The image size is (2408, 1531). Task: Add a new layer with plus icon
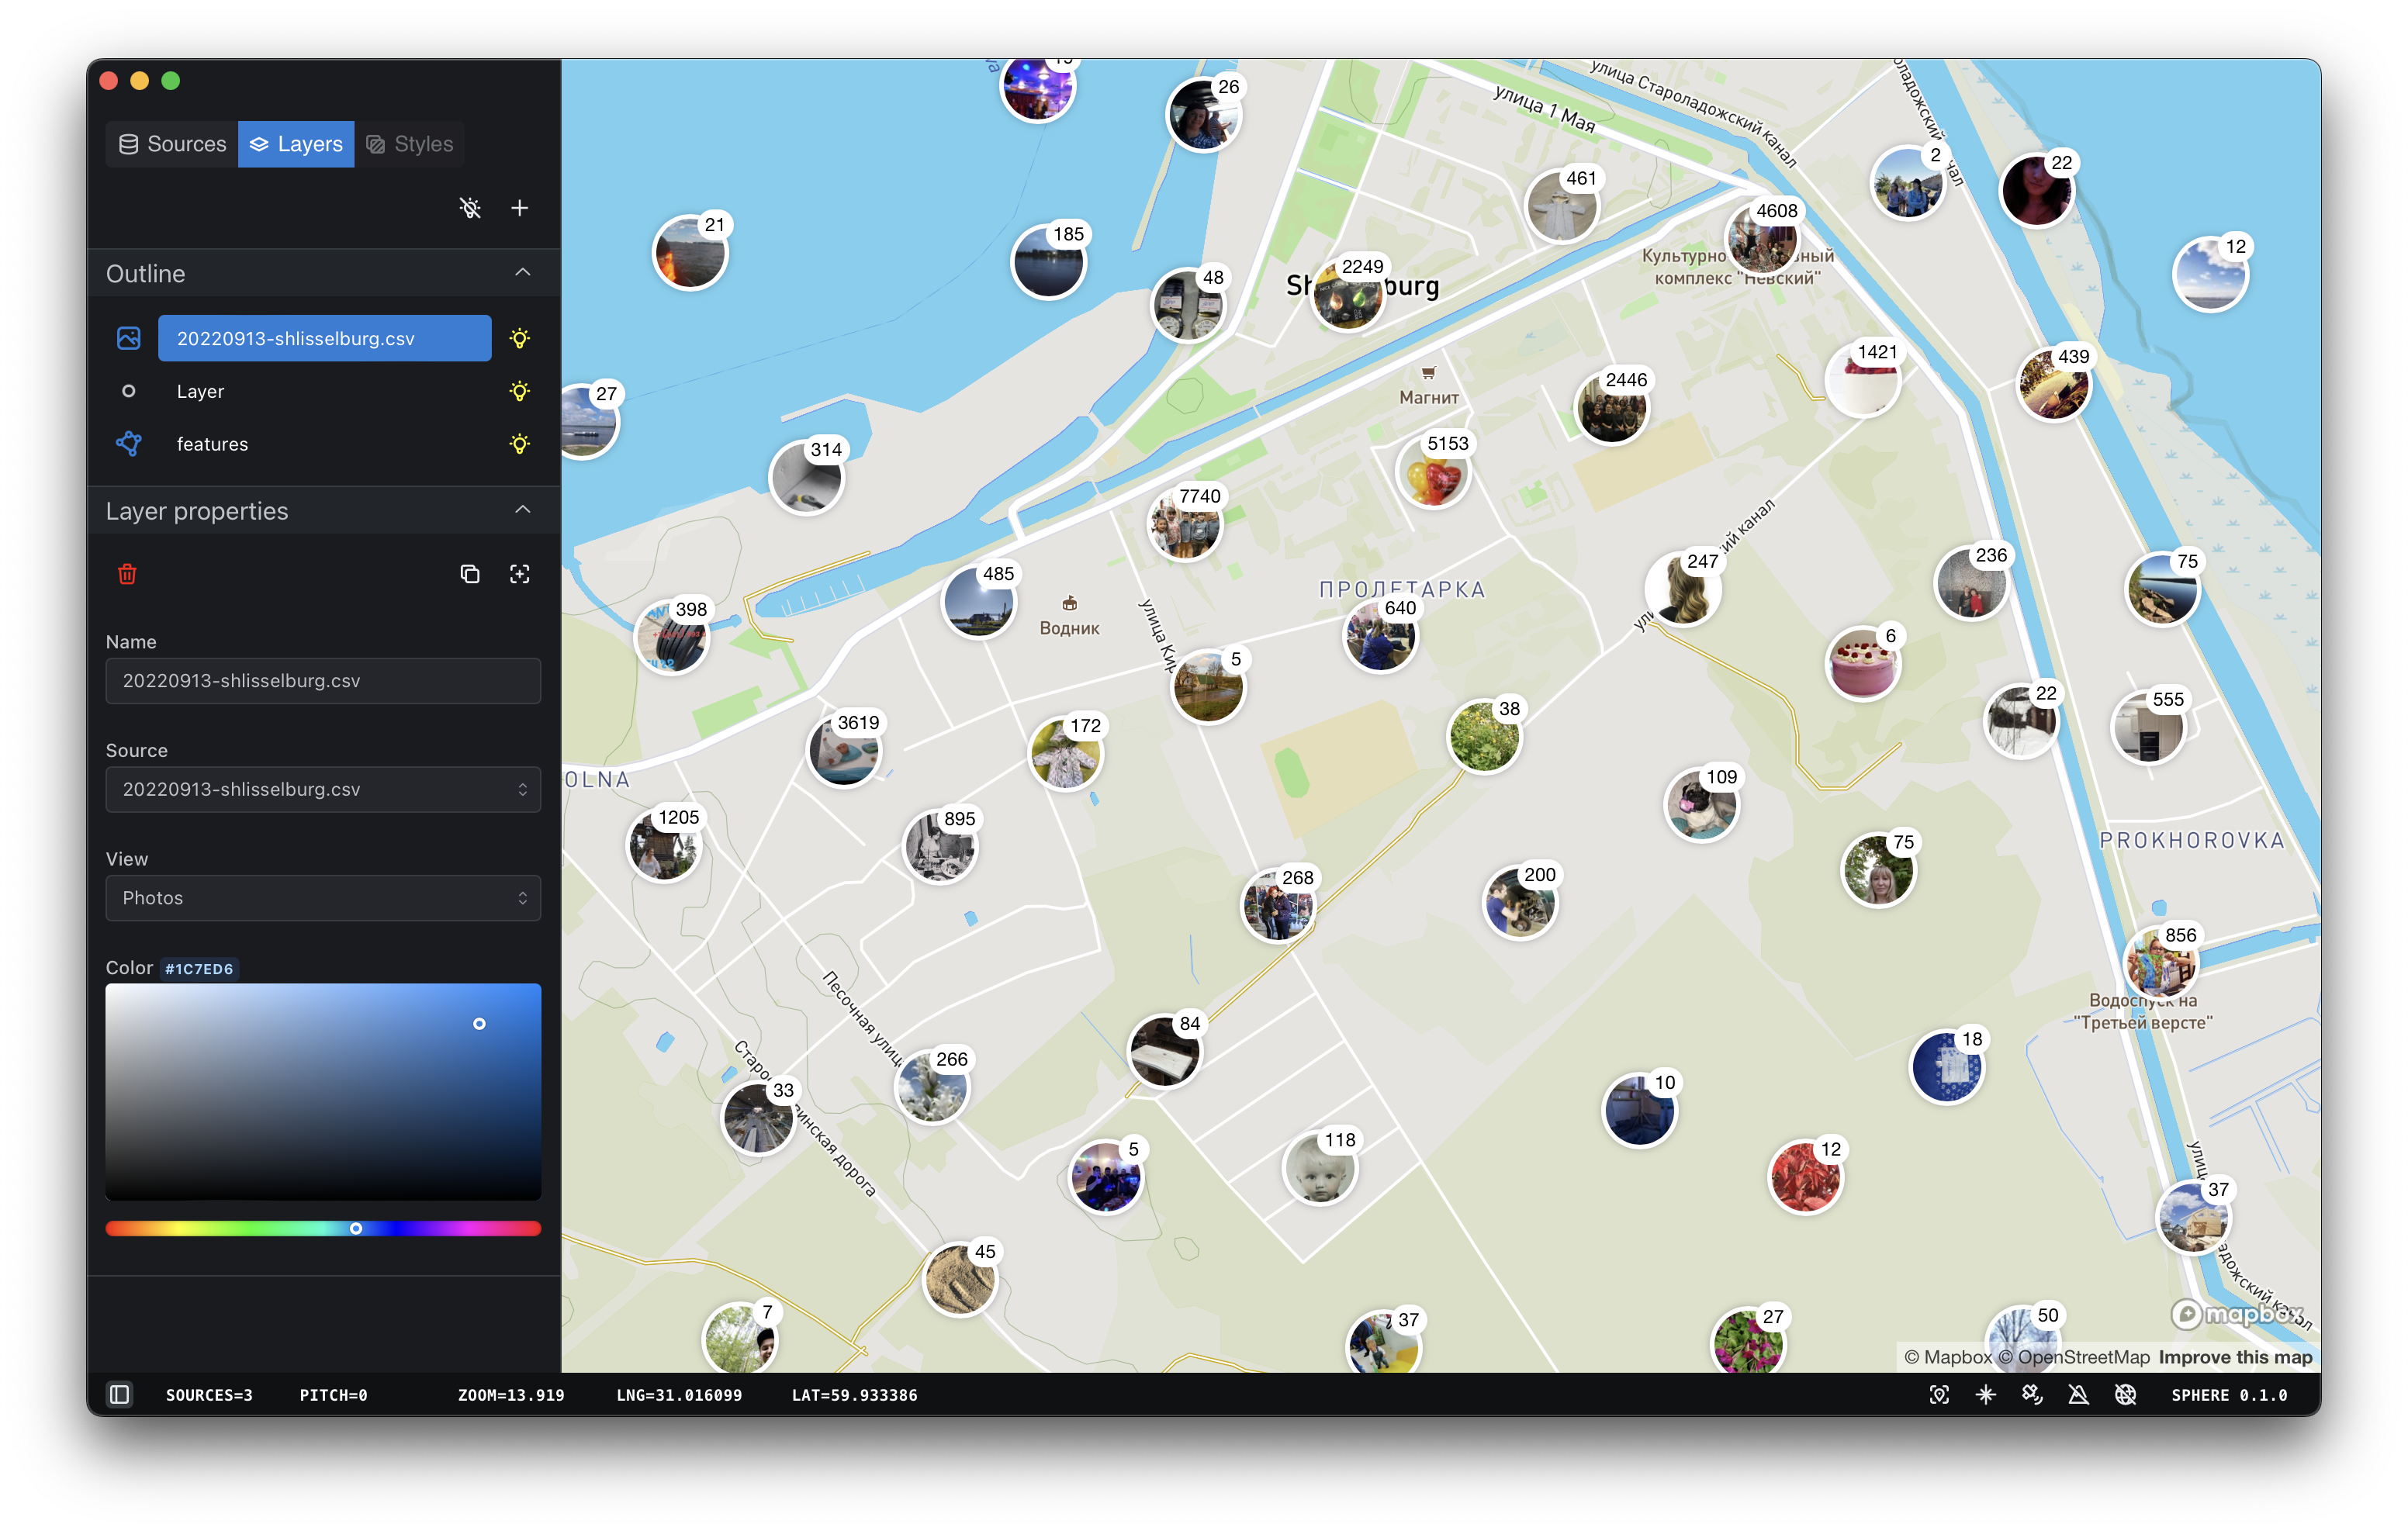(520, 208)
